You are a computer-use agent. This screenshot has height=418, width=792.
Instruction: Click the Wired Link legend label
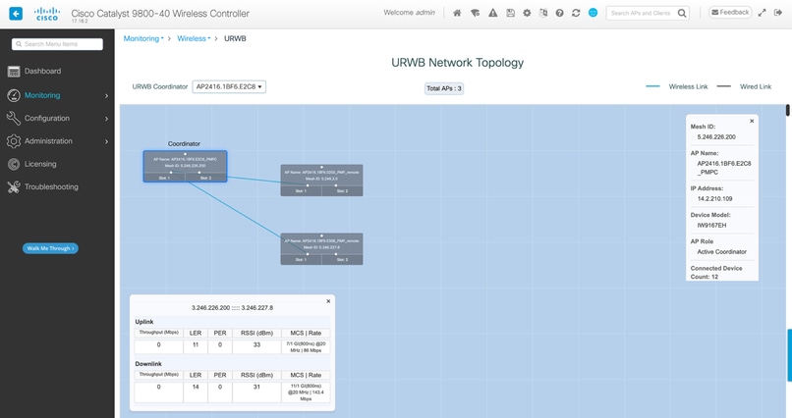pos(755,86)
